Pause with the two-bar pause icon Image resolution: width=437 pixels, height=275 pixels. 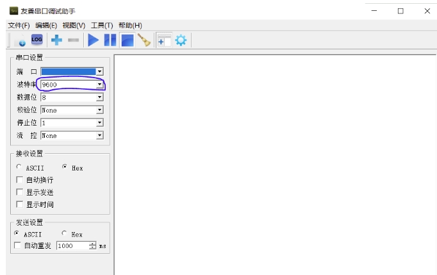click(110, 40)
